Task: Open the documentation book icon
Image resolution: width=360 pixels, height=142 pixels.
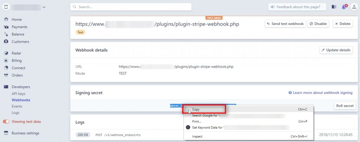Action: pos(334,7)
